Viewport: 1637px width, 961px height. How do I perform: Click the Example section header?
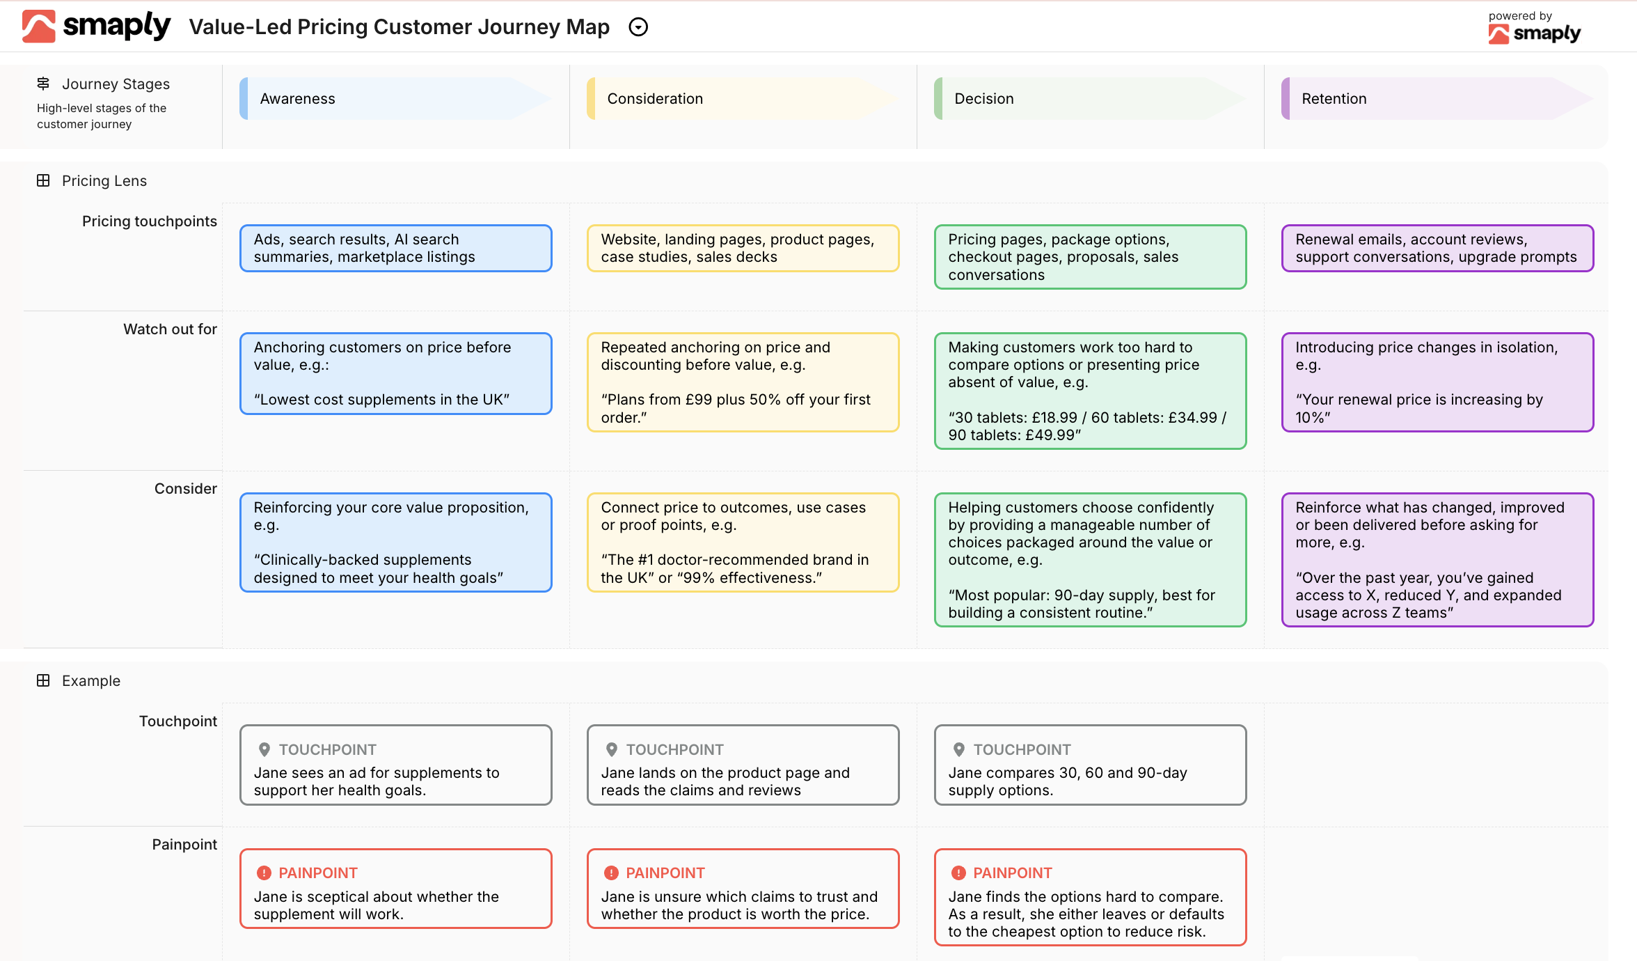click(x=91, y=681)
